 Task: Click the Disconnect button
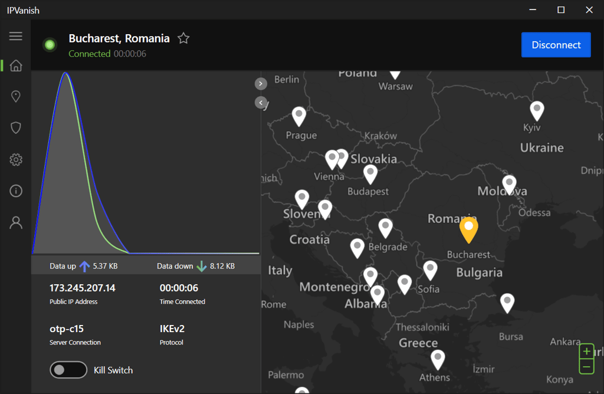click(556, 45)
